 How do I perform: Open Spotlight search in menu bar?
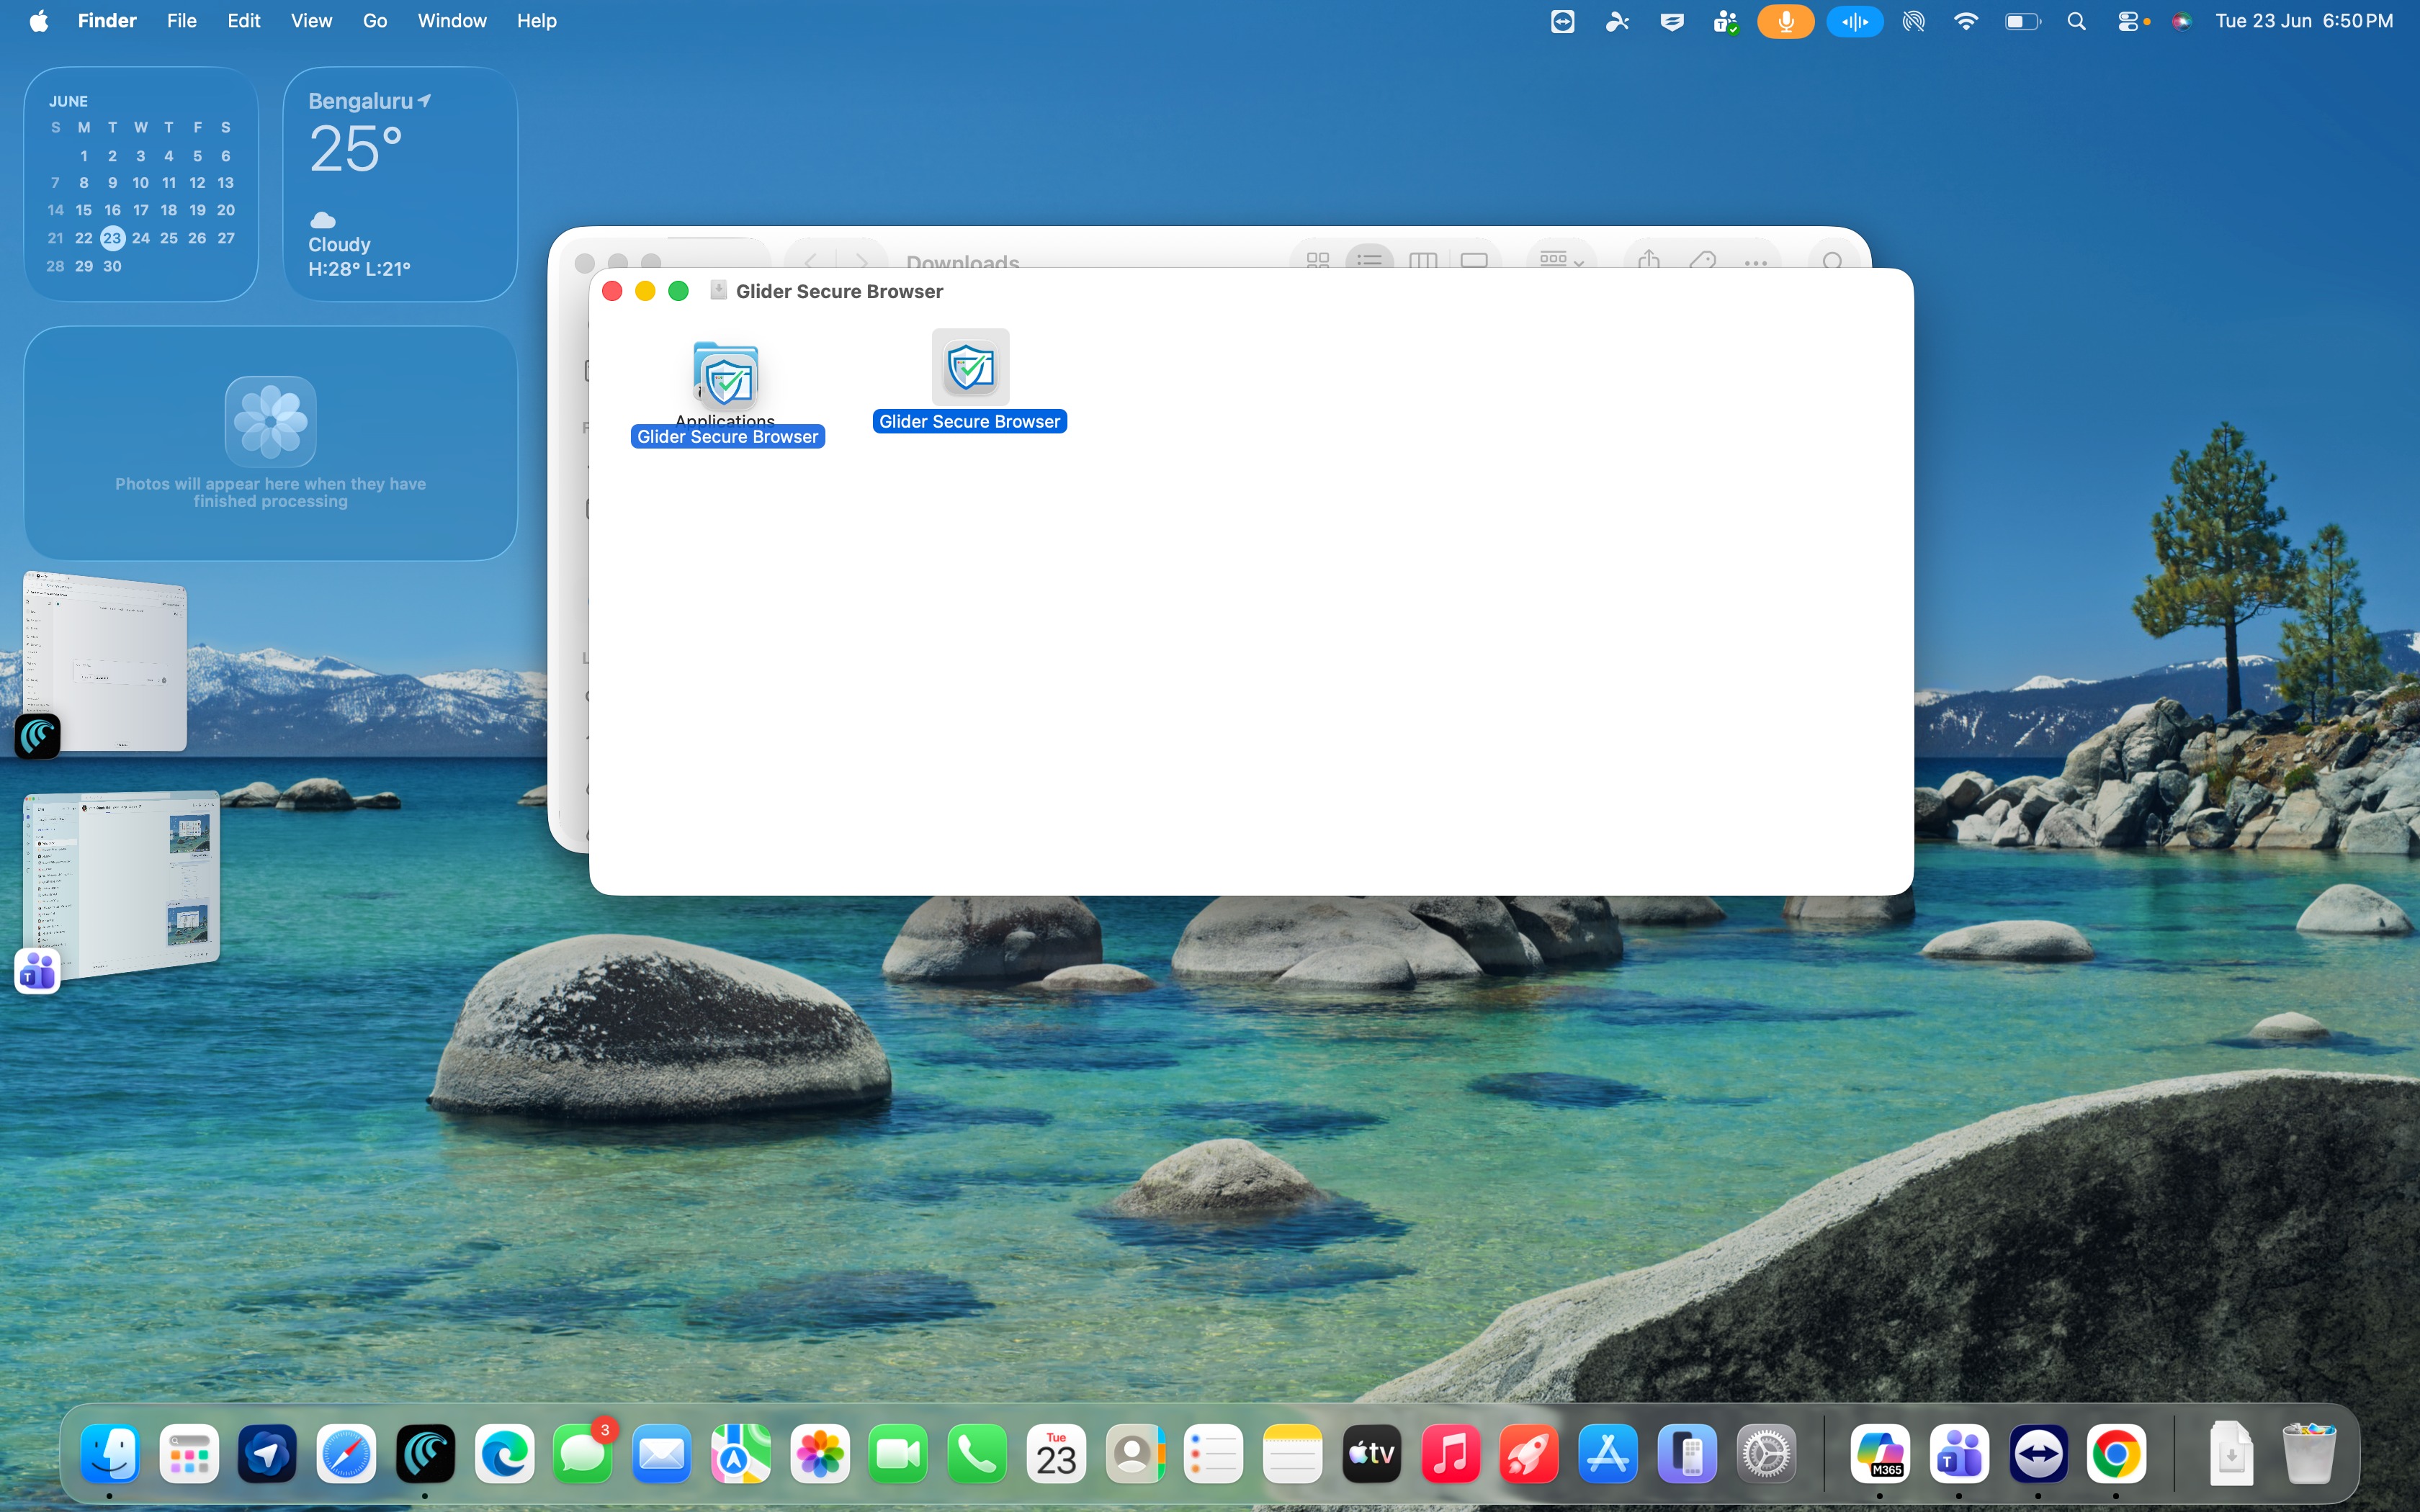pyautogui.click(x=2077, y=21)
